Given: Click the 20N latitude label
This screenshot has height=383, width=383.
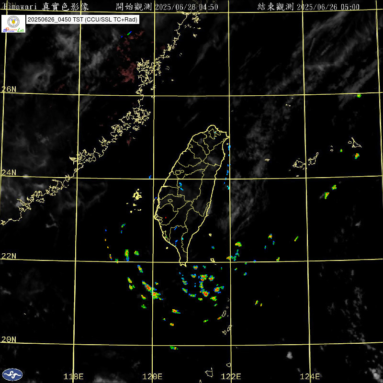Looking at the screenshot, I should pyautogui.click(x=9, y=339).
